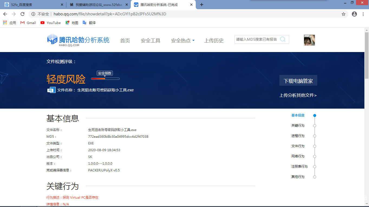Screen dimensions: 369x207
Task: Jump to 关键行为 in side navigation
Action: click(x=298, y=126)
